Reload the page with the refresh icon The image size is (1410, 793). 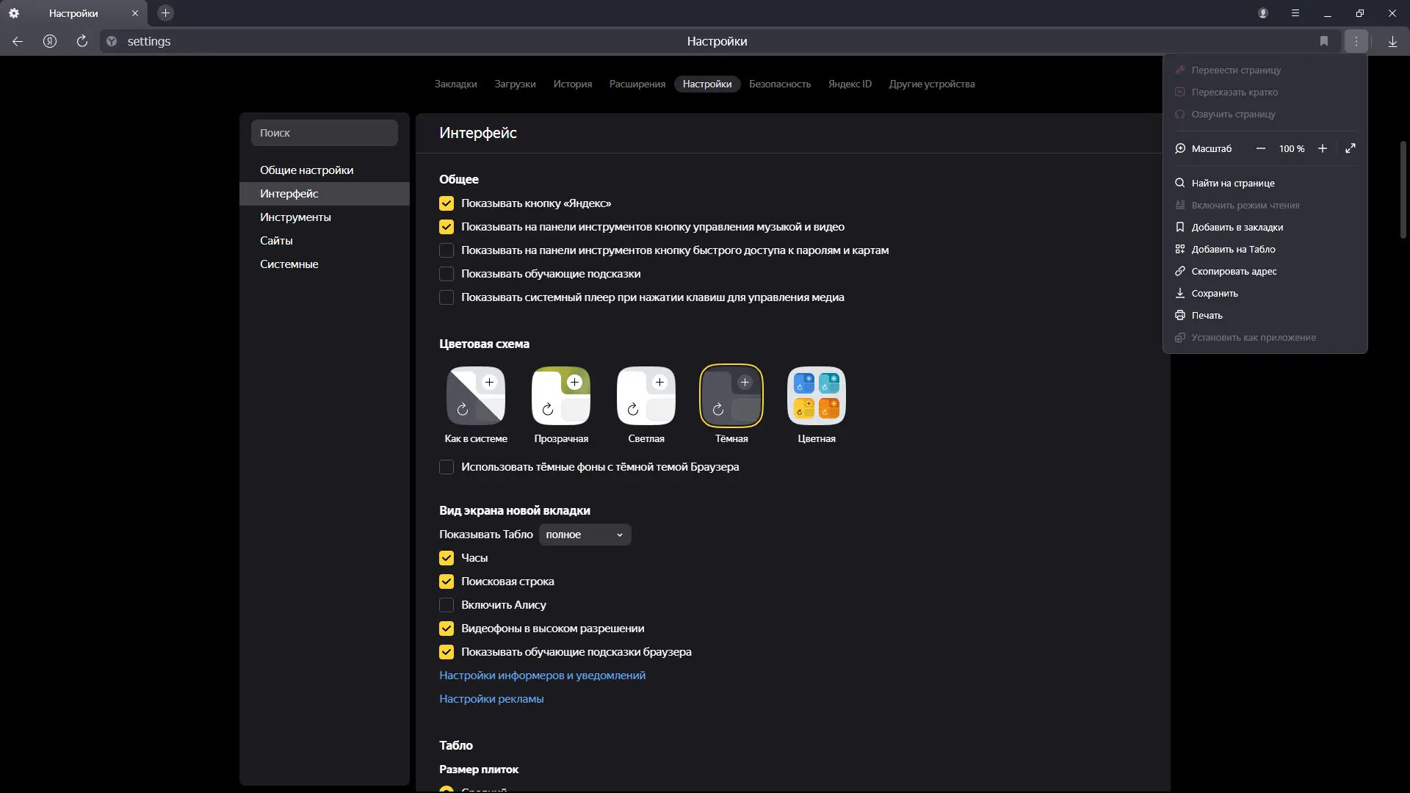coord(82,42)
